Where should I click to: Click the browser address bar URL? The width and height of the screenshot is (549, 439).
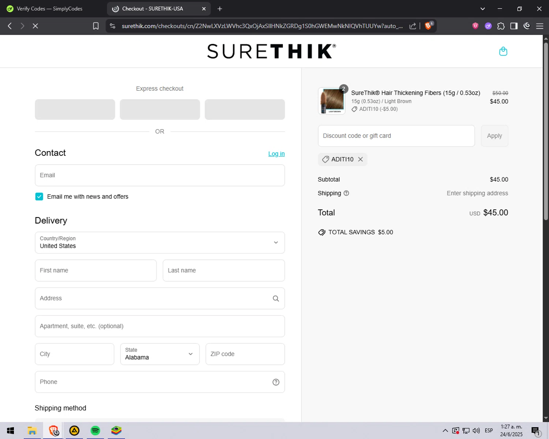[262, 26]
